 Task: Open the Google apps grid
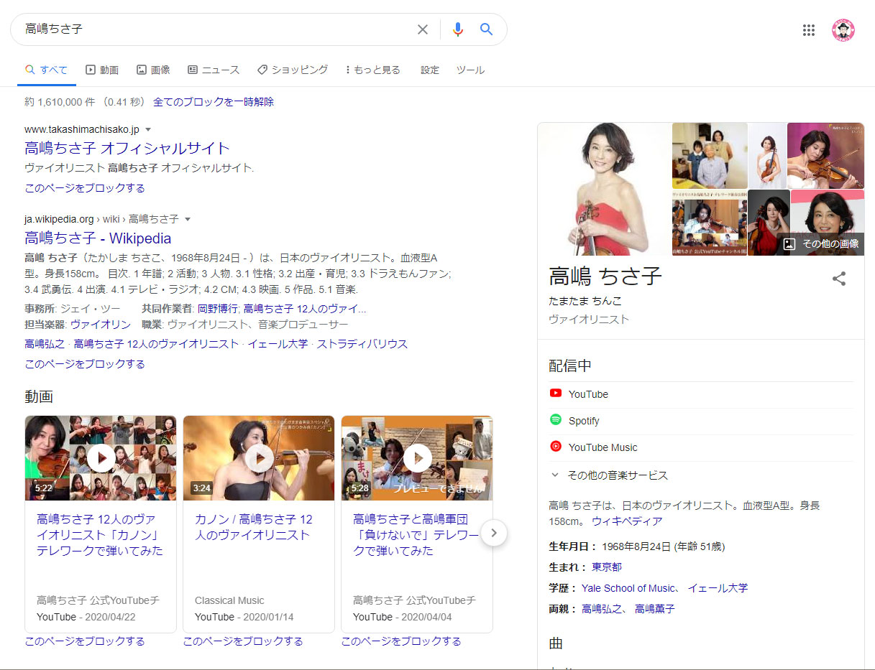pos(809,30)
